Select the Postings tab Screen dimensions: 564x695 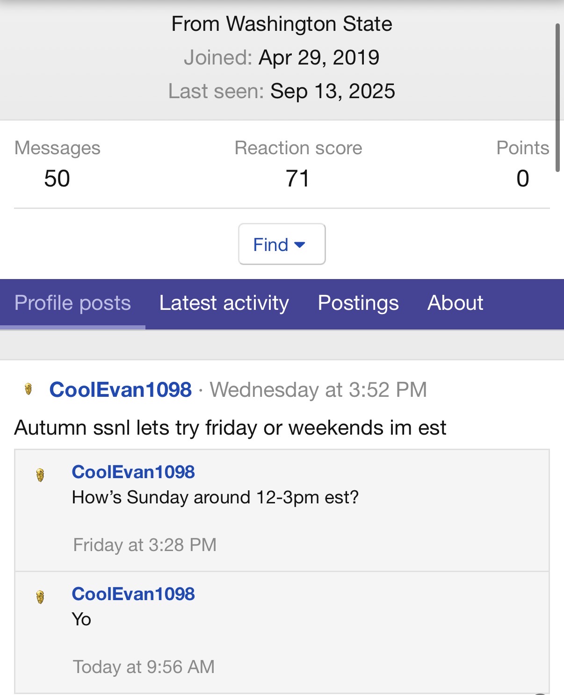click(358, 303)
